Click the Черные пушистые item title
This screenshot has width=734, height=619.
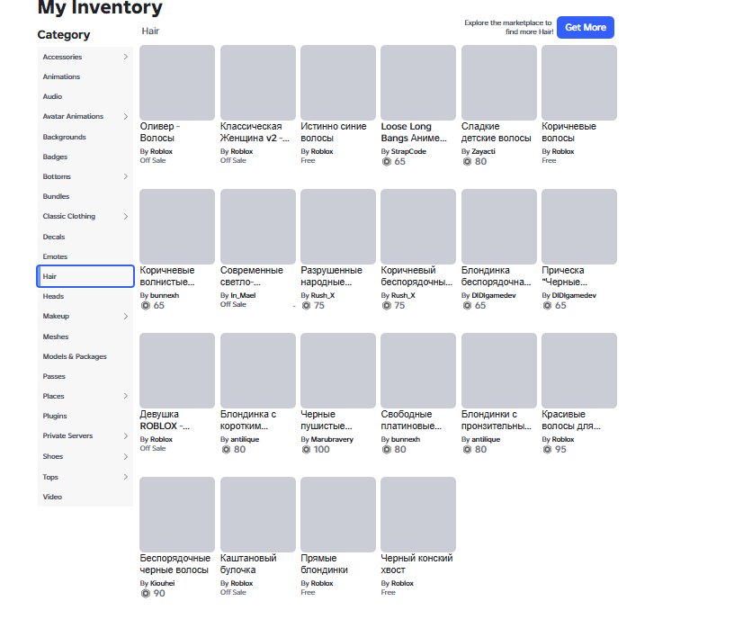(x=327, y=420)
